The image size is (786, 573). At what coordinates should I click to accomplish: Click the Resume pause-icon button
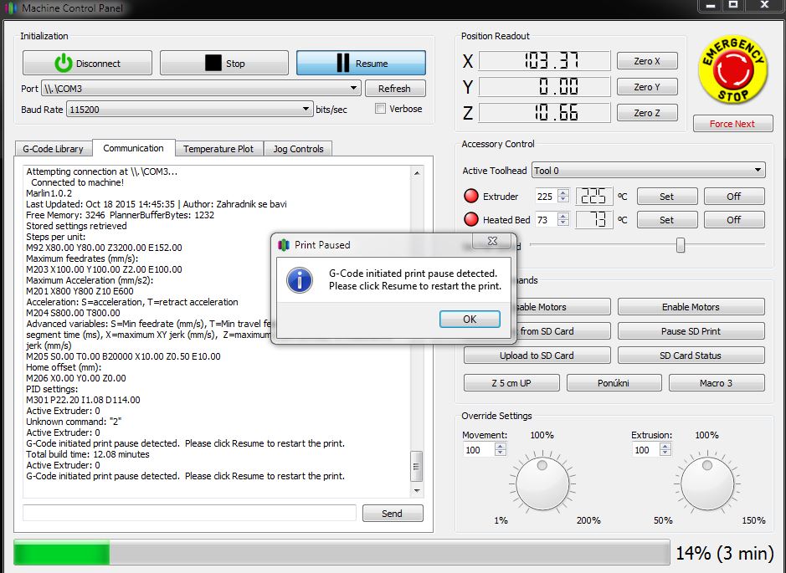click(x=361, y=64)
